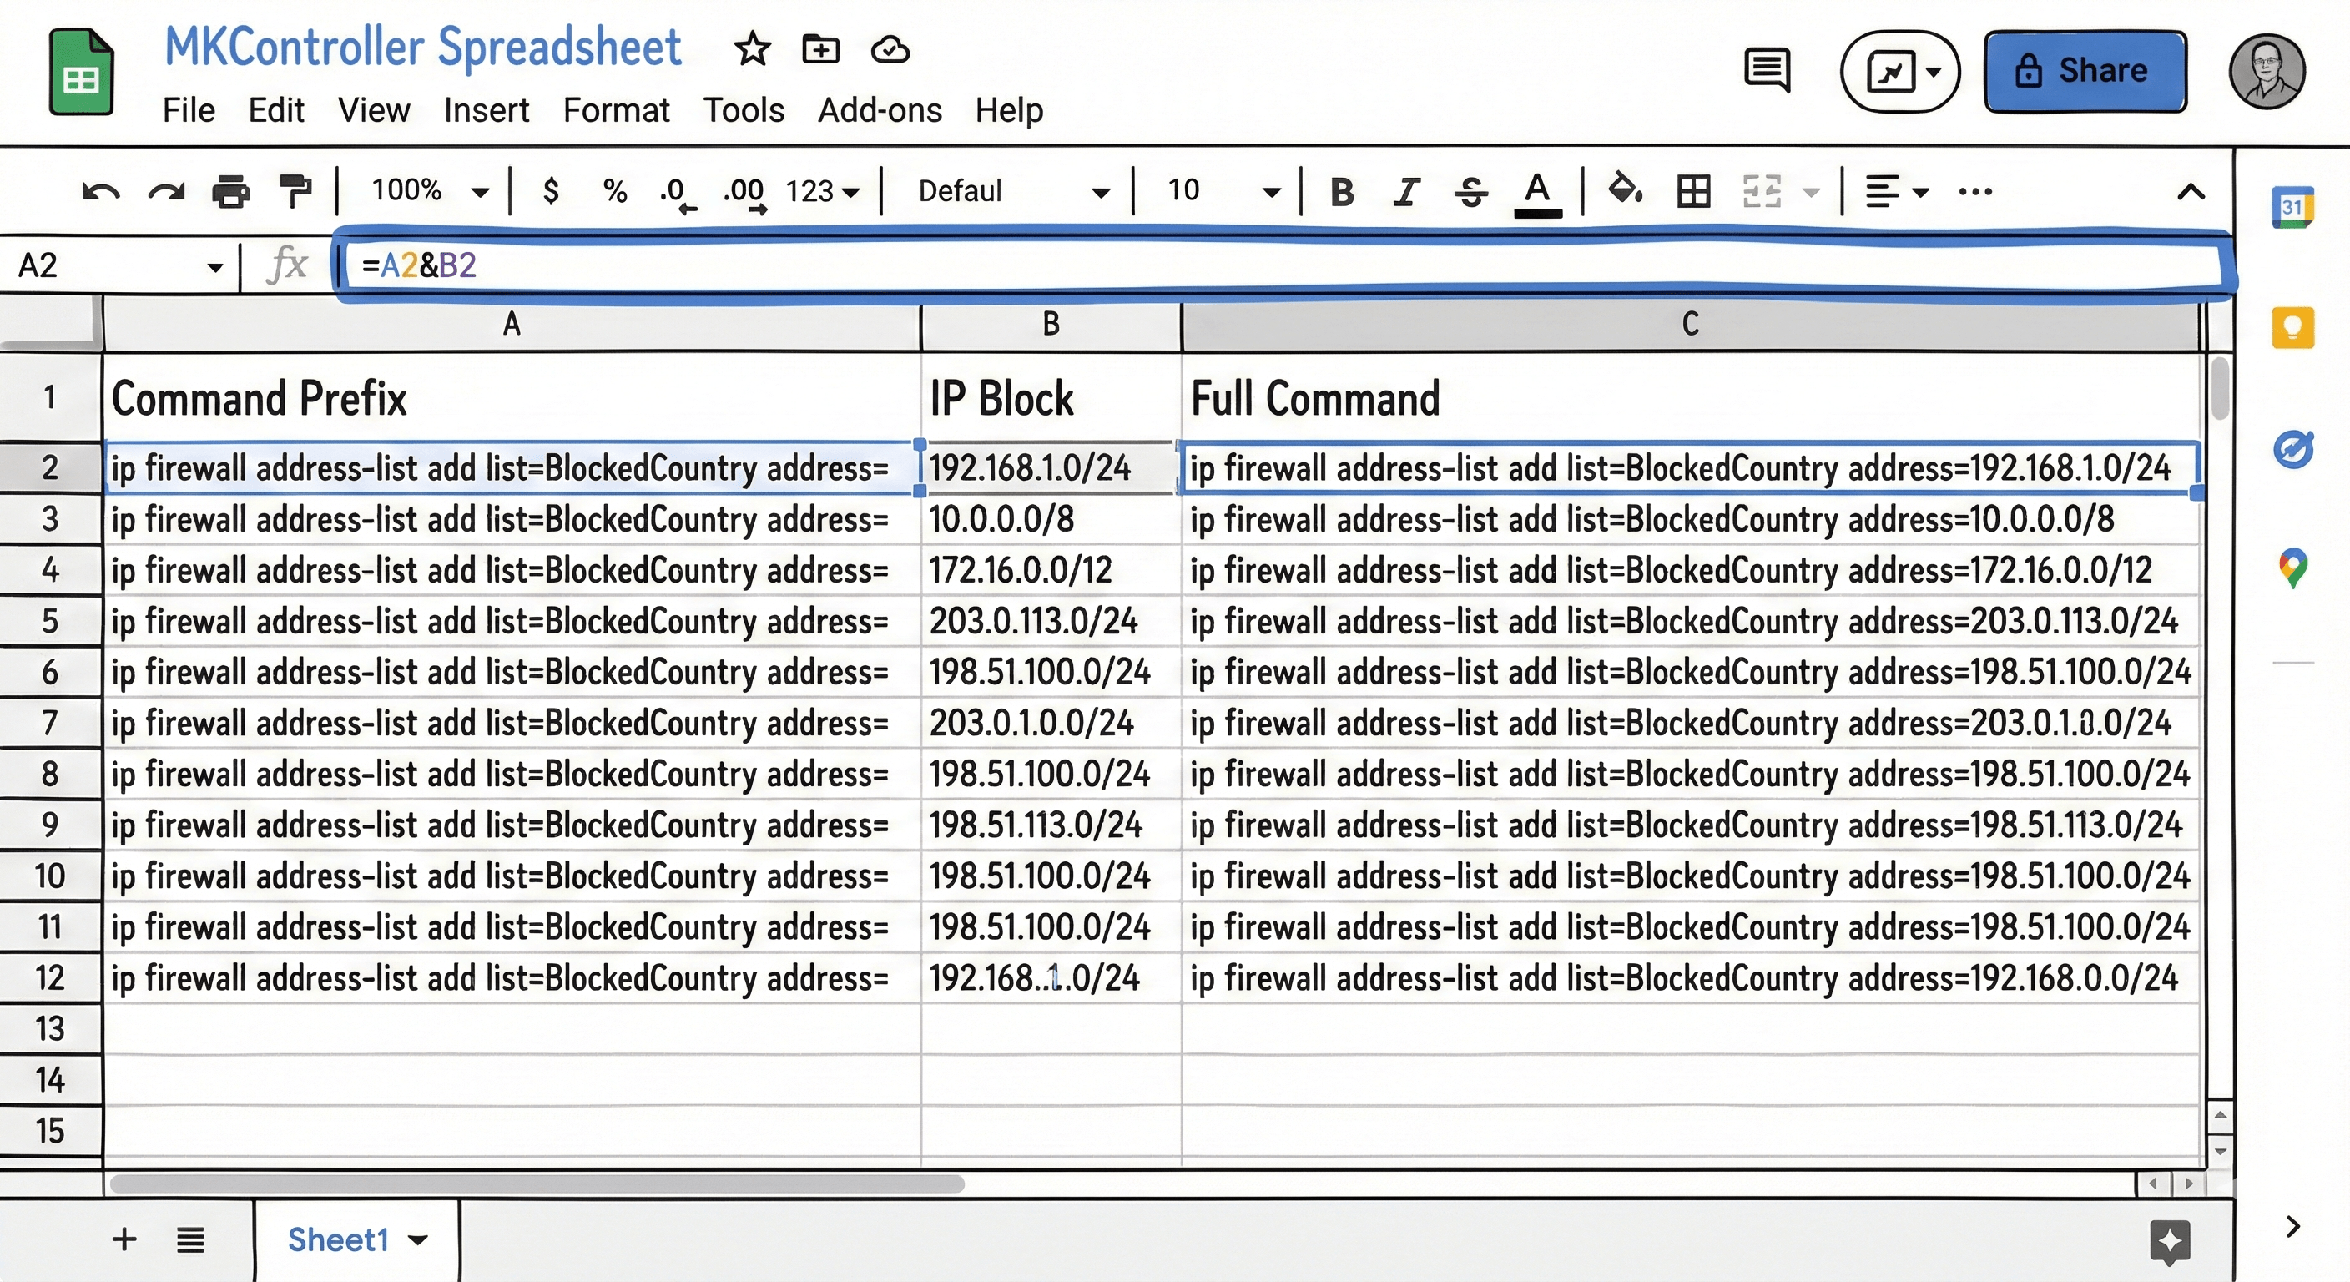Open the Sheet1 tab menu
This screenshot has width=2350, height=1282.
coord(420,1239)
